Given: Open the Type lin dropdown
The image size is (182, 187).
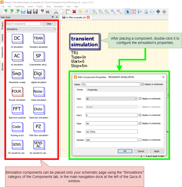Looking at the screenshot, I should 112,99.
